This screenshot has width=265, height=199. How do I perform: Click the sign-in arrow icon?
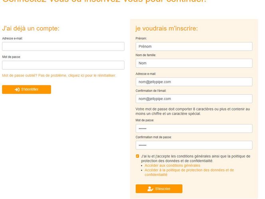pos(17,90)
